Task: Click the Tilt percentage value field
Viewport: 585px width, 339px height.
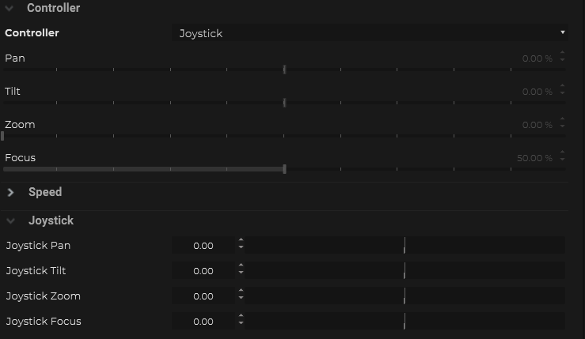Action: click(537, 92)
